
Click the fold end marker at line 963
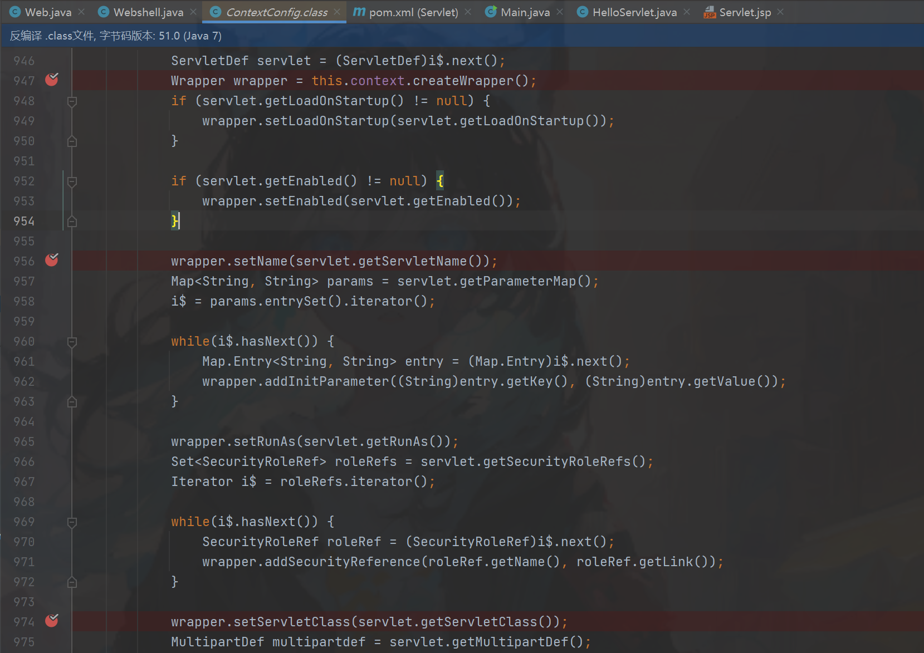72,401
